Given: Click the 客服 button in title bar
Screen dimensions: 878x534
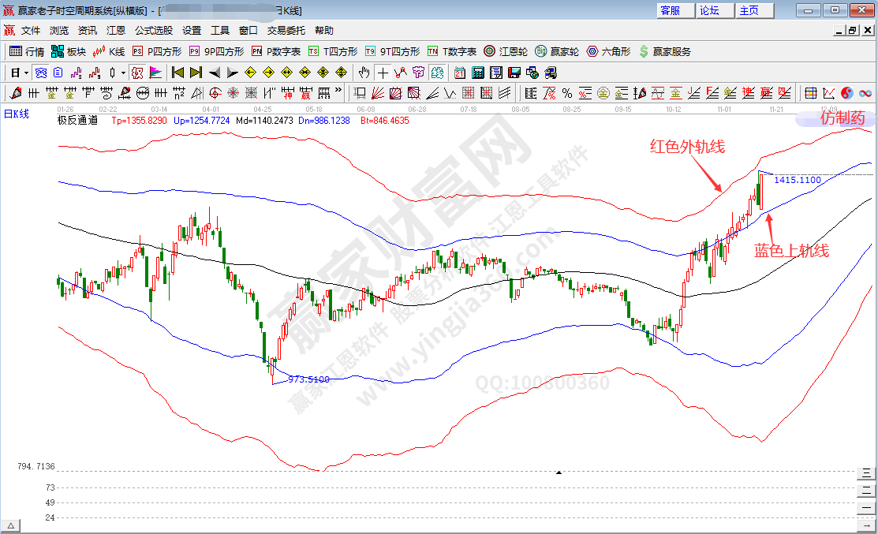Looking at the screenshot, I should click(x=670, y=10).
